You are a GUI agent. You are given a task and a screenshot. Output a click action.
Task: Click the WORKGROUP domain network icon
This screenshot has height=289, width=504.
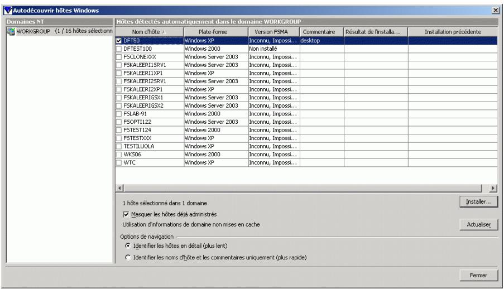coord(11,31)
